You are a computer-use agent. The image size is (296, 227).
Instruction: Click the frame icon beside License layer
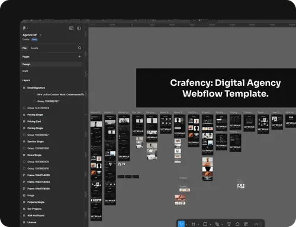(24, 222)
